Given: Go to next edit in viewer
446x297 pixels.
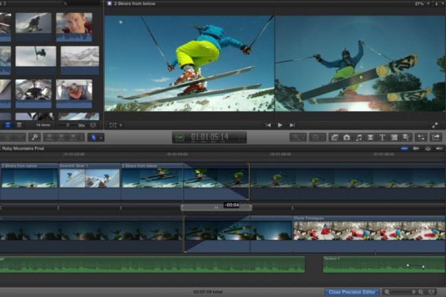Looking at the screenshot, I should tap(292, 125).
